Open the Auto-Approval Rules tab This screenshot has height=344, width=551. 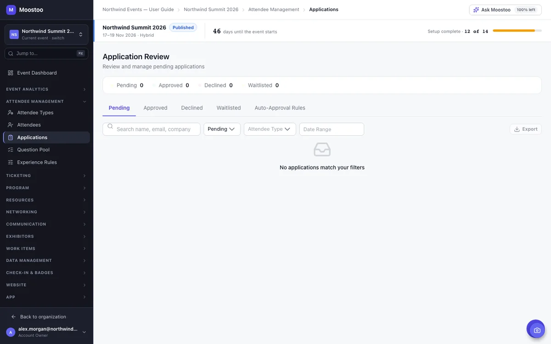tap(280, 108)
